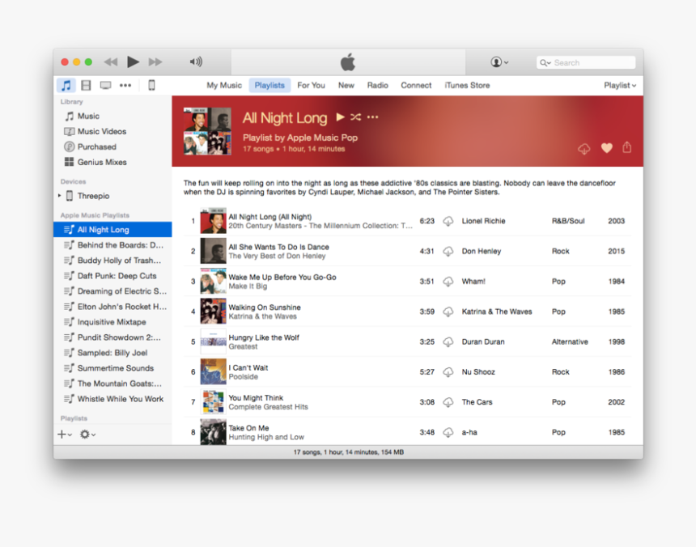Screen dimensions: 696x547
Task: Play the All Night Long playlist
Action: click(x=340, y=117)
